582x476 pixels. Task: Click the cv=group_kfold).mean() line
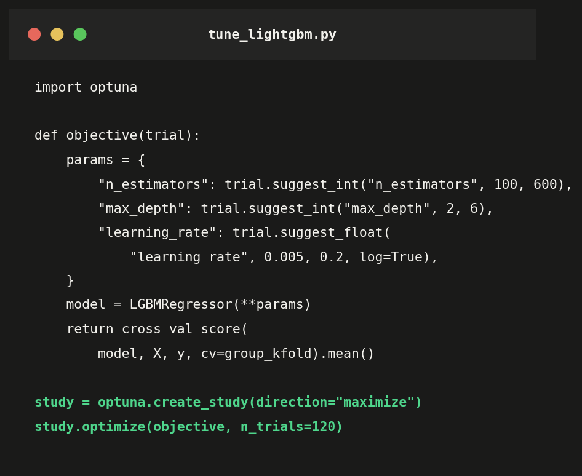236,354
